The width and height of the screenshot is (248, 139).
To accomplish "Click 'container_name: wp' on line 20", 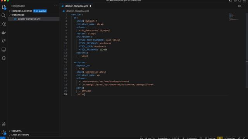I will tap(88, 75).
